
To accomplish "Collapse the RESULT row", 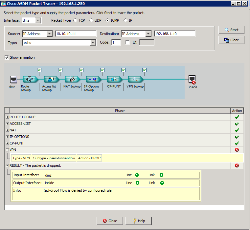I will click(x=7, y=165).
